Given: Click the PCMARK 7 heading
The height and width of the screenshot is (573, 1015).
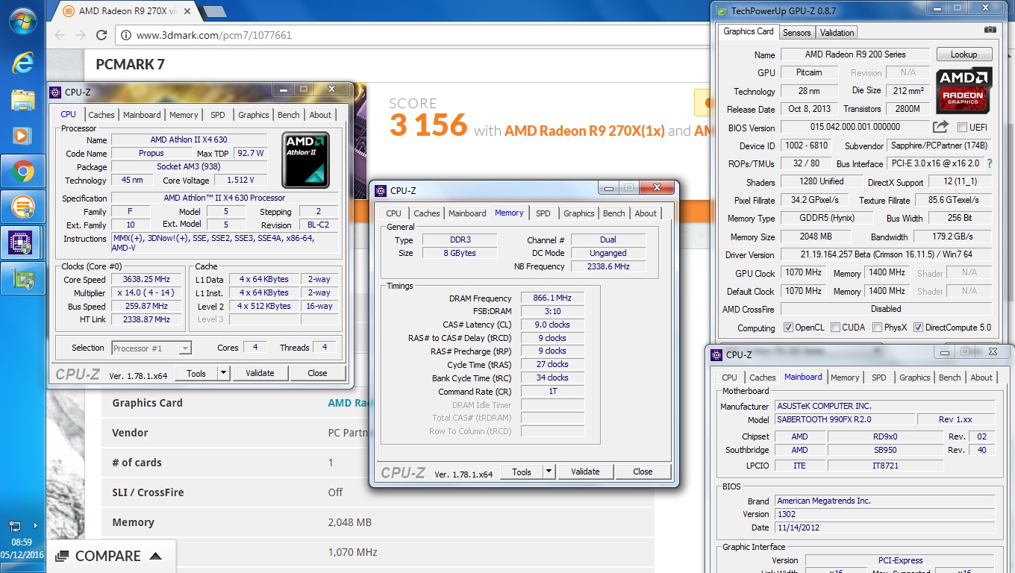Looking at the screenshot, I should [x=130, y=64].
